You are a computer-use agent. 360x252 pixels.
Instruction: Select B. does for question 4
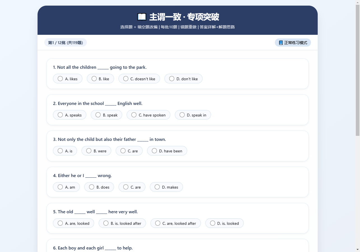click(99, 187)
